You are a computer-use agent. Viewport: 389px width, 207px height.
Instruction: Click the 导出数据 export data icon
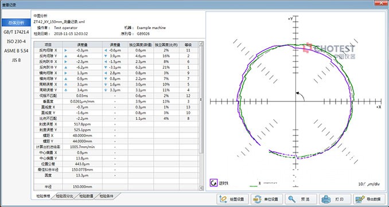tap(360, 199)
